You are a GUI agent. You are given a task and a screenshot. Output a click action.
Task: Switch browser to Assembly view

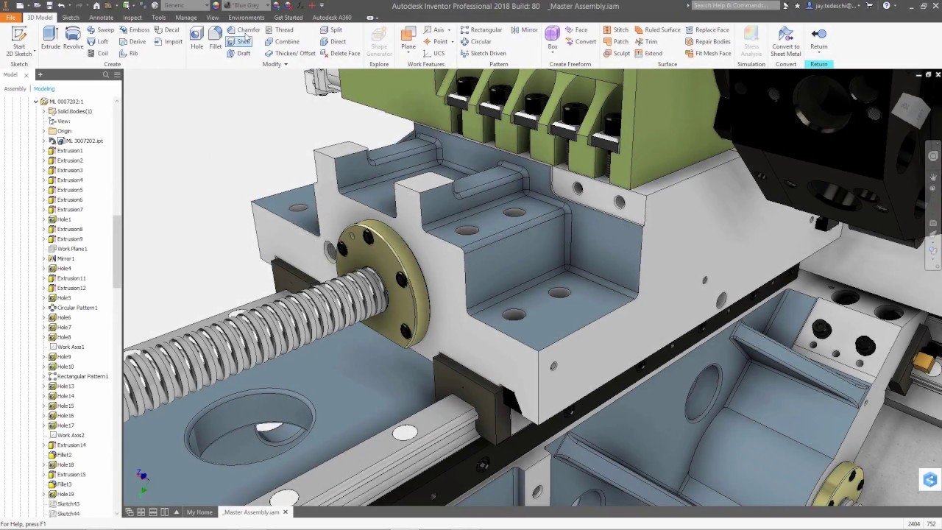pos(15,89)
